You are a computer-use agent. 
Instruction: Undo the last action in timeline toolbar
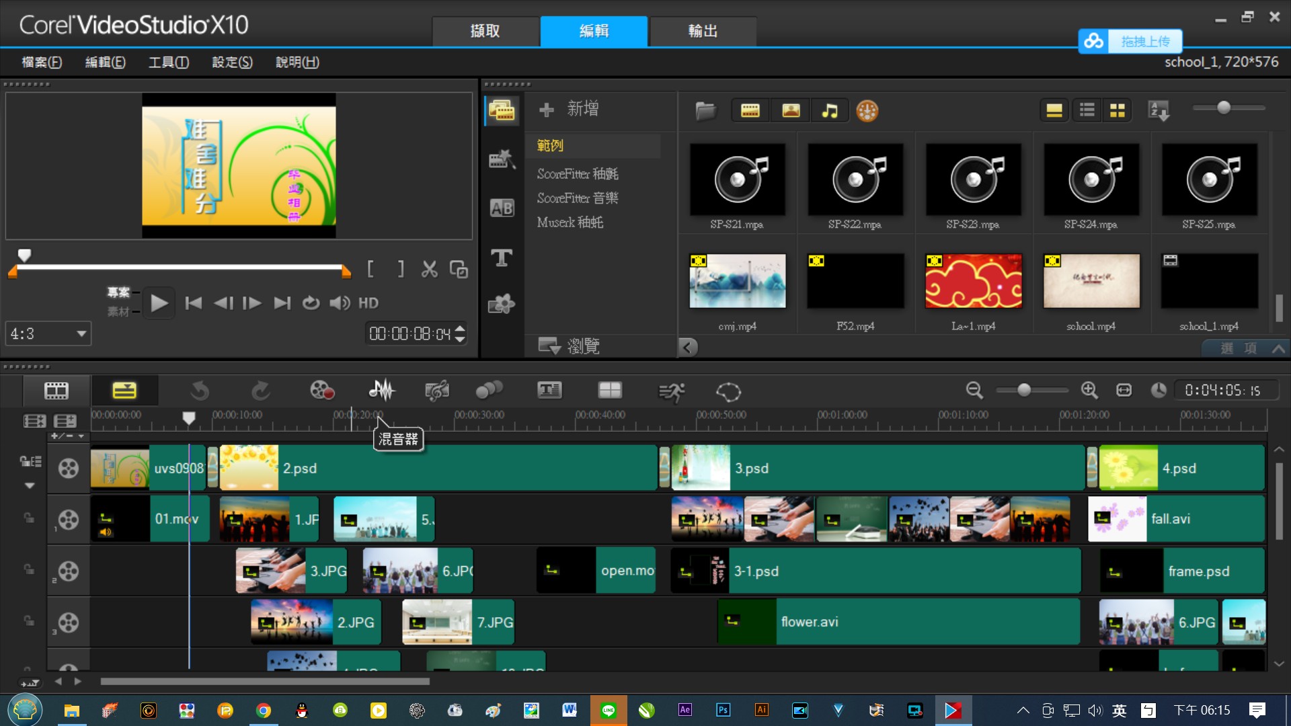200,391
